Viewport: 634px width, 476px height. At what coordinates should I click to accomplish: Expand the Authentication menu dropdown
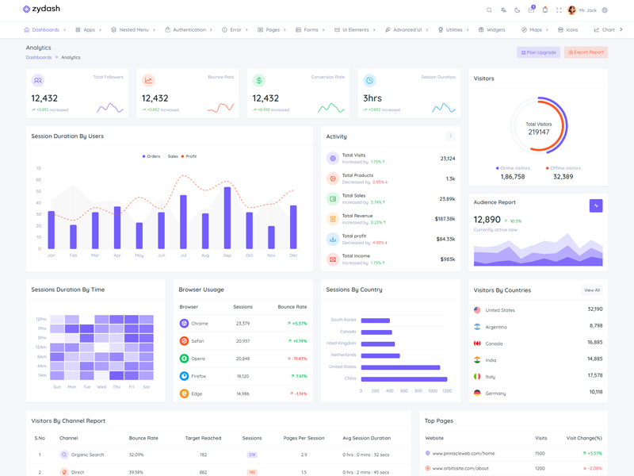point(189,30)
